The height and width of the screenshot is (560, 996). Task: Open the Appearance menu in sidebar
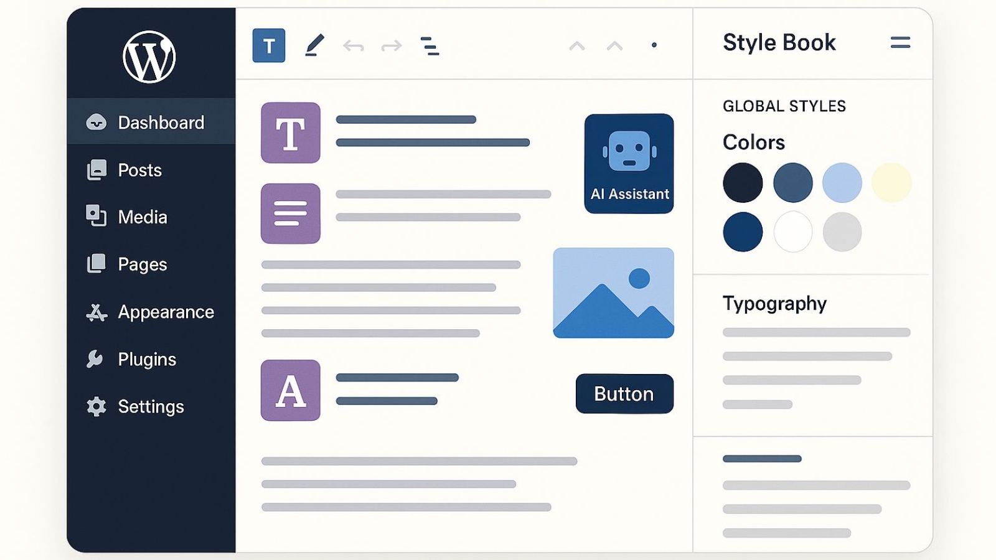165,312
